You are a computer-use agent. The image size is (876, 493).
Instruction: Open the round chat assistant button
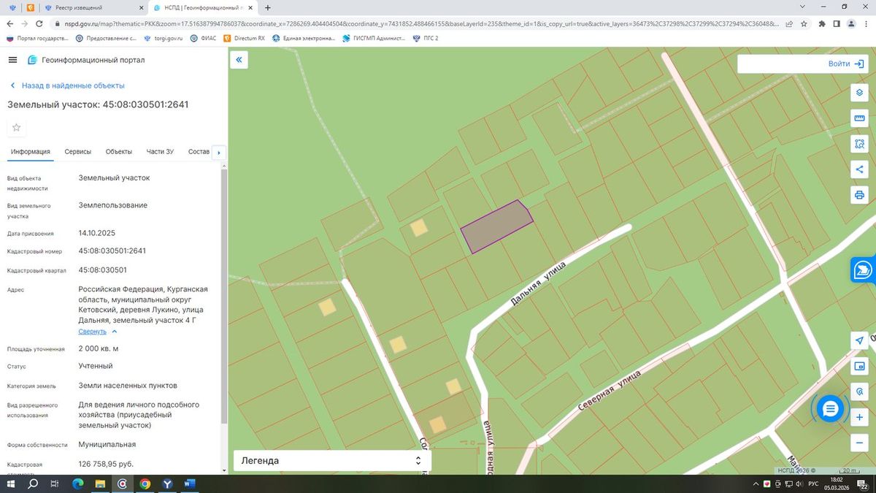830,409
